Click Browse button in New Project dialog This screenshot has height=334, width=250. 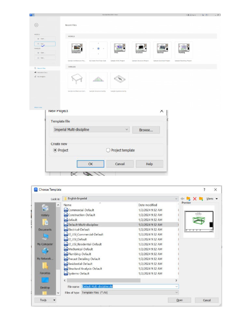[146, 130]
